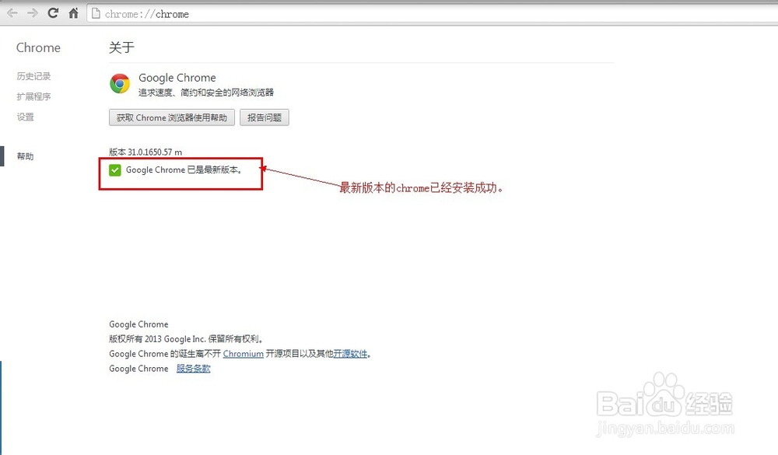The width and height of the screenshot is (778, 455).
Task: Open the 开源软件 link
Action: coord(350,354)
